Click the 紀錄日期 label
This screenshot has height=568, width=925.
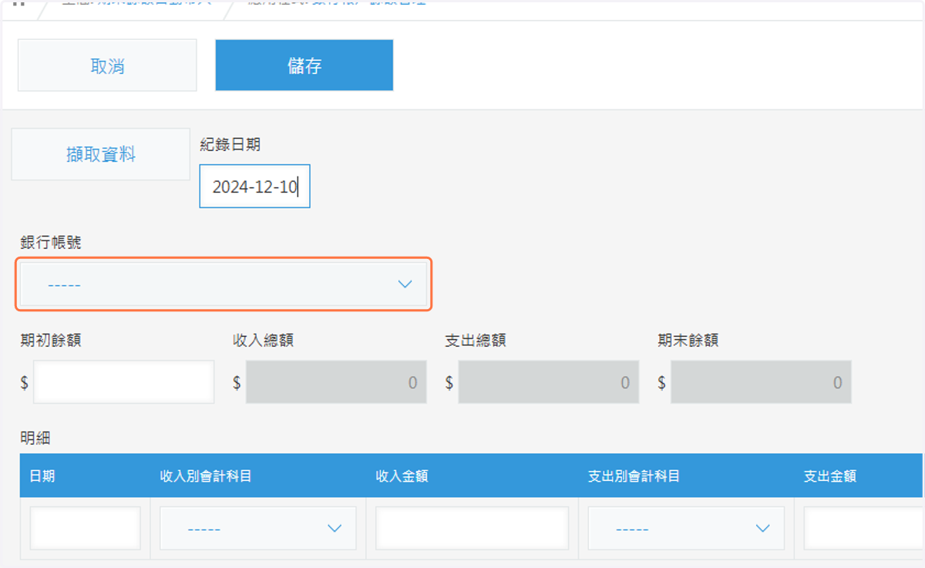click(x=230, y=144)
